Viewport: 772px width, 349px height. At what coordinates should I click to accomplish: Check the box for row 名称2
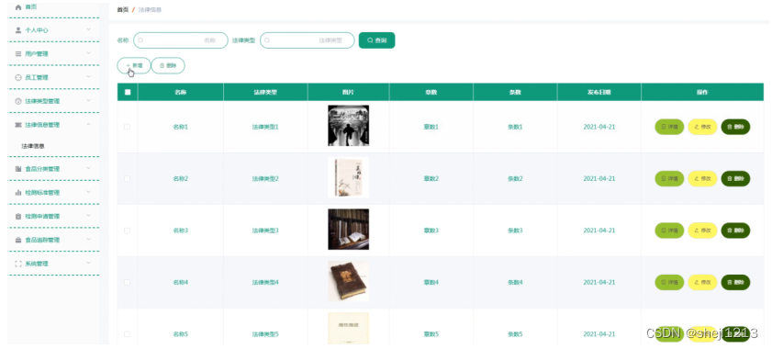coord(127,178)
